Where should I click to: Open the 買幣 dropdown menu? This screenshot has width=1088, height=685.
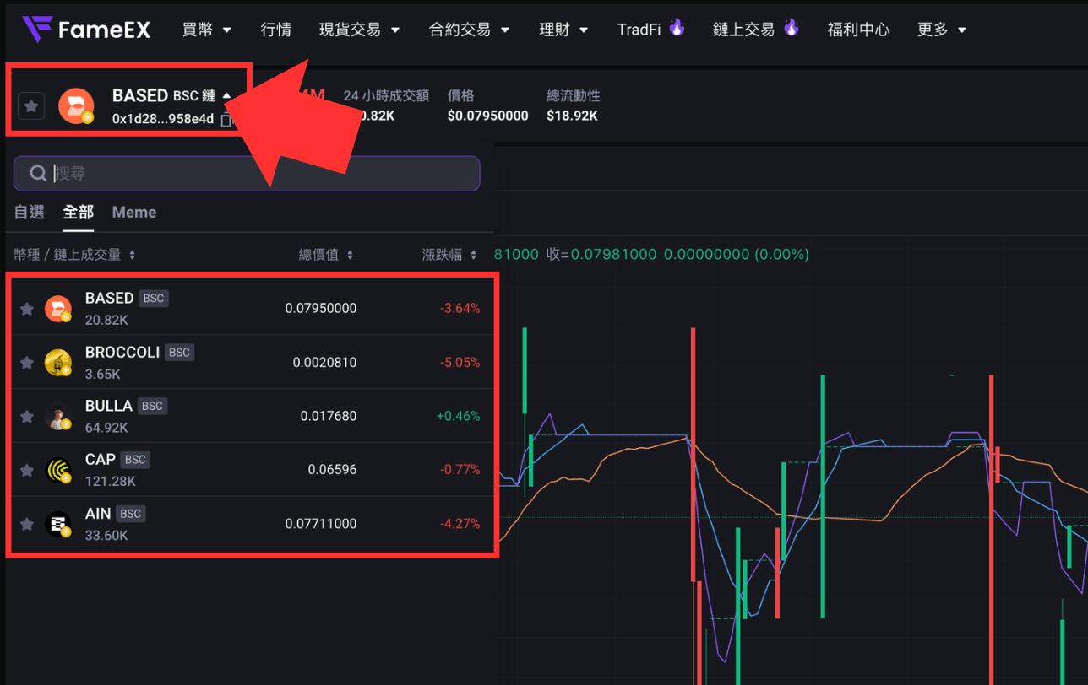[x=207, y=30]
